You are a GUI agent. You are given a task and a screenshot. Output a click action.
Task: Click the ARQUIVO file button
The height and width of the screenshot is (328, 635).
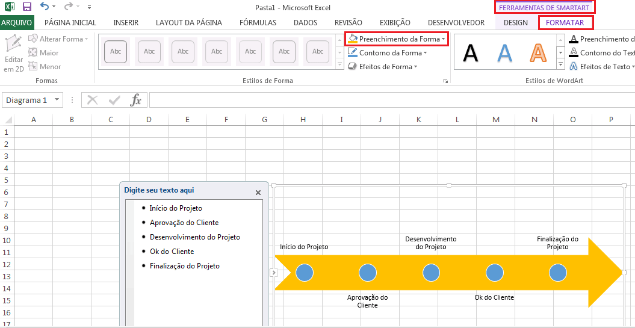(x=17, y=23)
